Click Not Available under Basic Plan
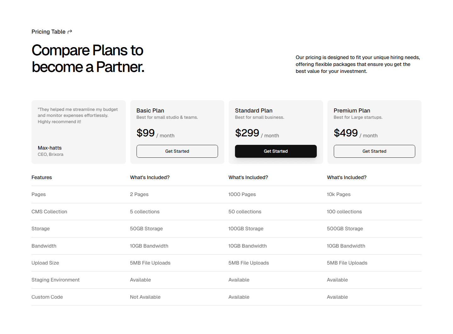The width and height of the screenshot is (453, 334). 145,297
